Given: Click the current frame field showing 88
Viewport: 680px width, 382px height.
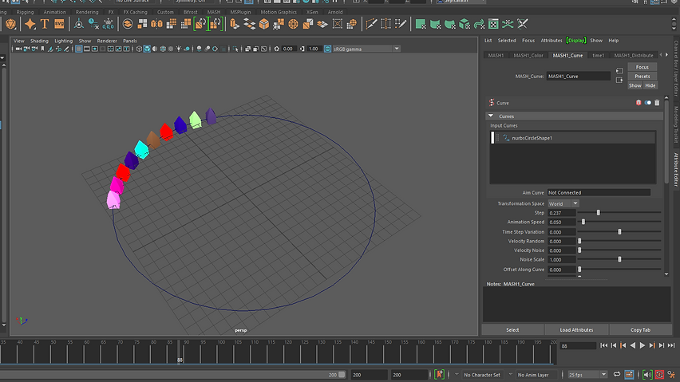Looking at the screenshot, I should point(577,345).
